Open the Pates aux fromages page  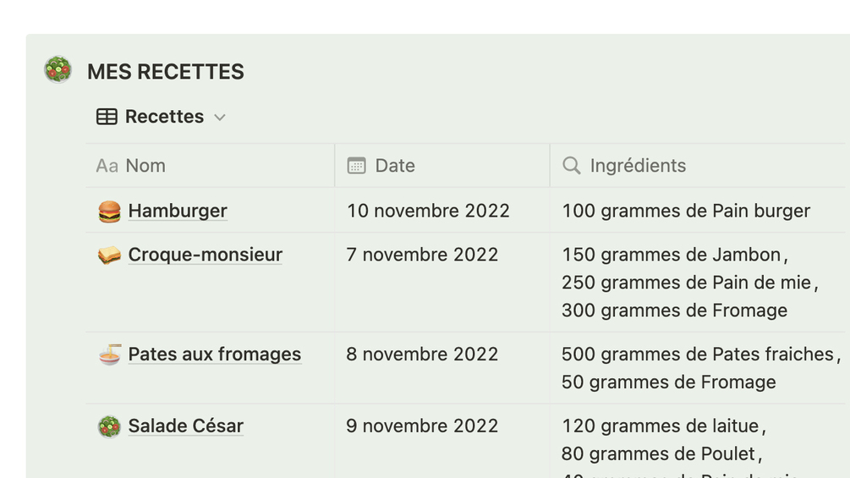(214, 354)
